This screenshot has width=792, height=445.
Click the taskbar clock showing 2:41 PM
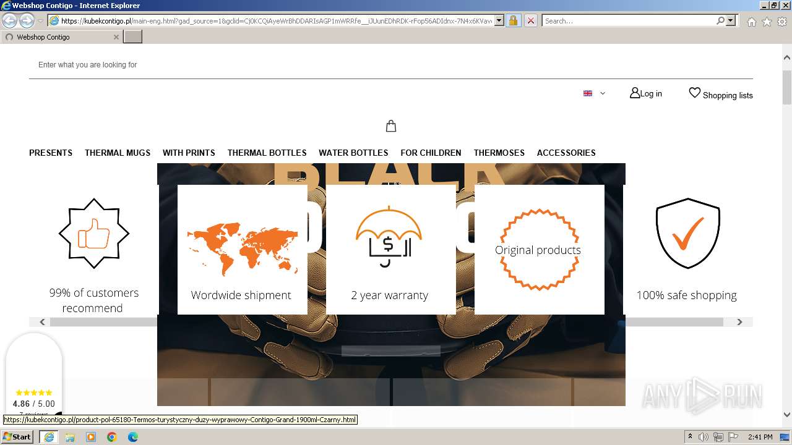[760, 437]
